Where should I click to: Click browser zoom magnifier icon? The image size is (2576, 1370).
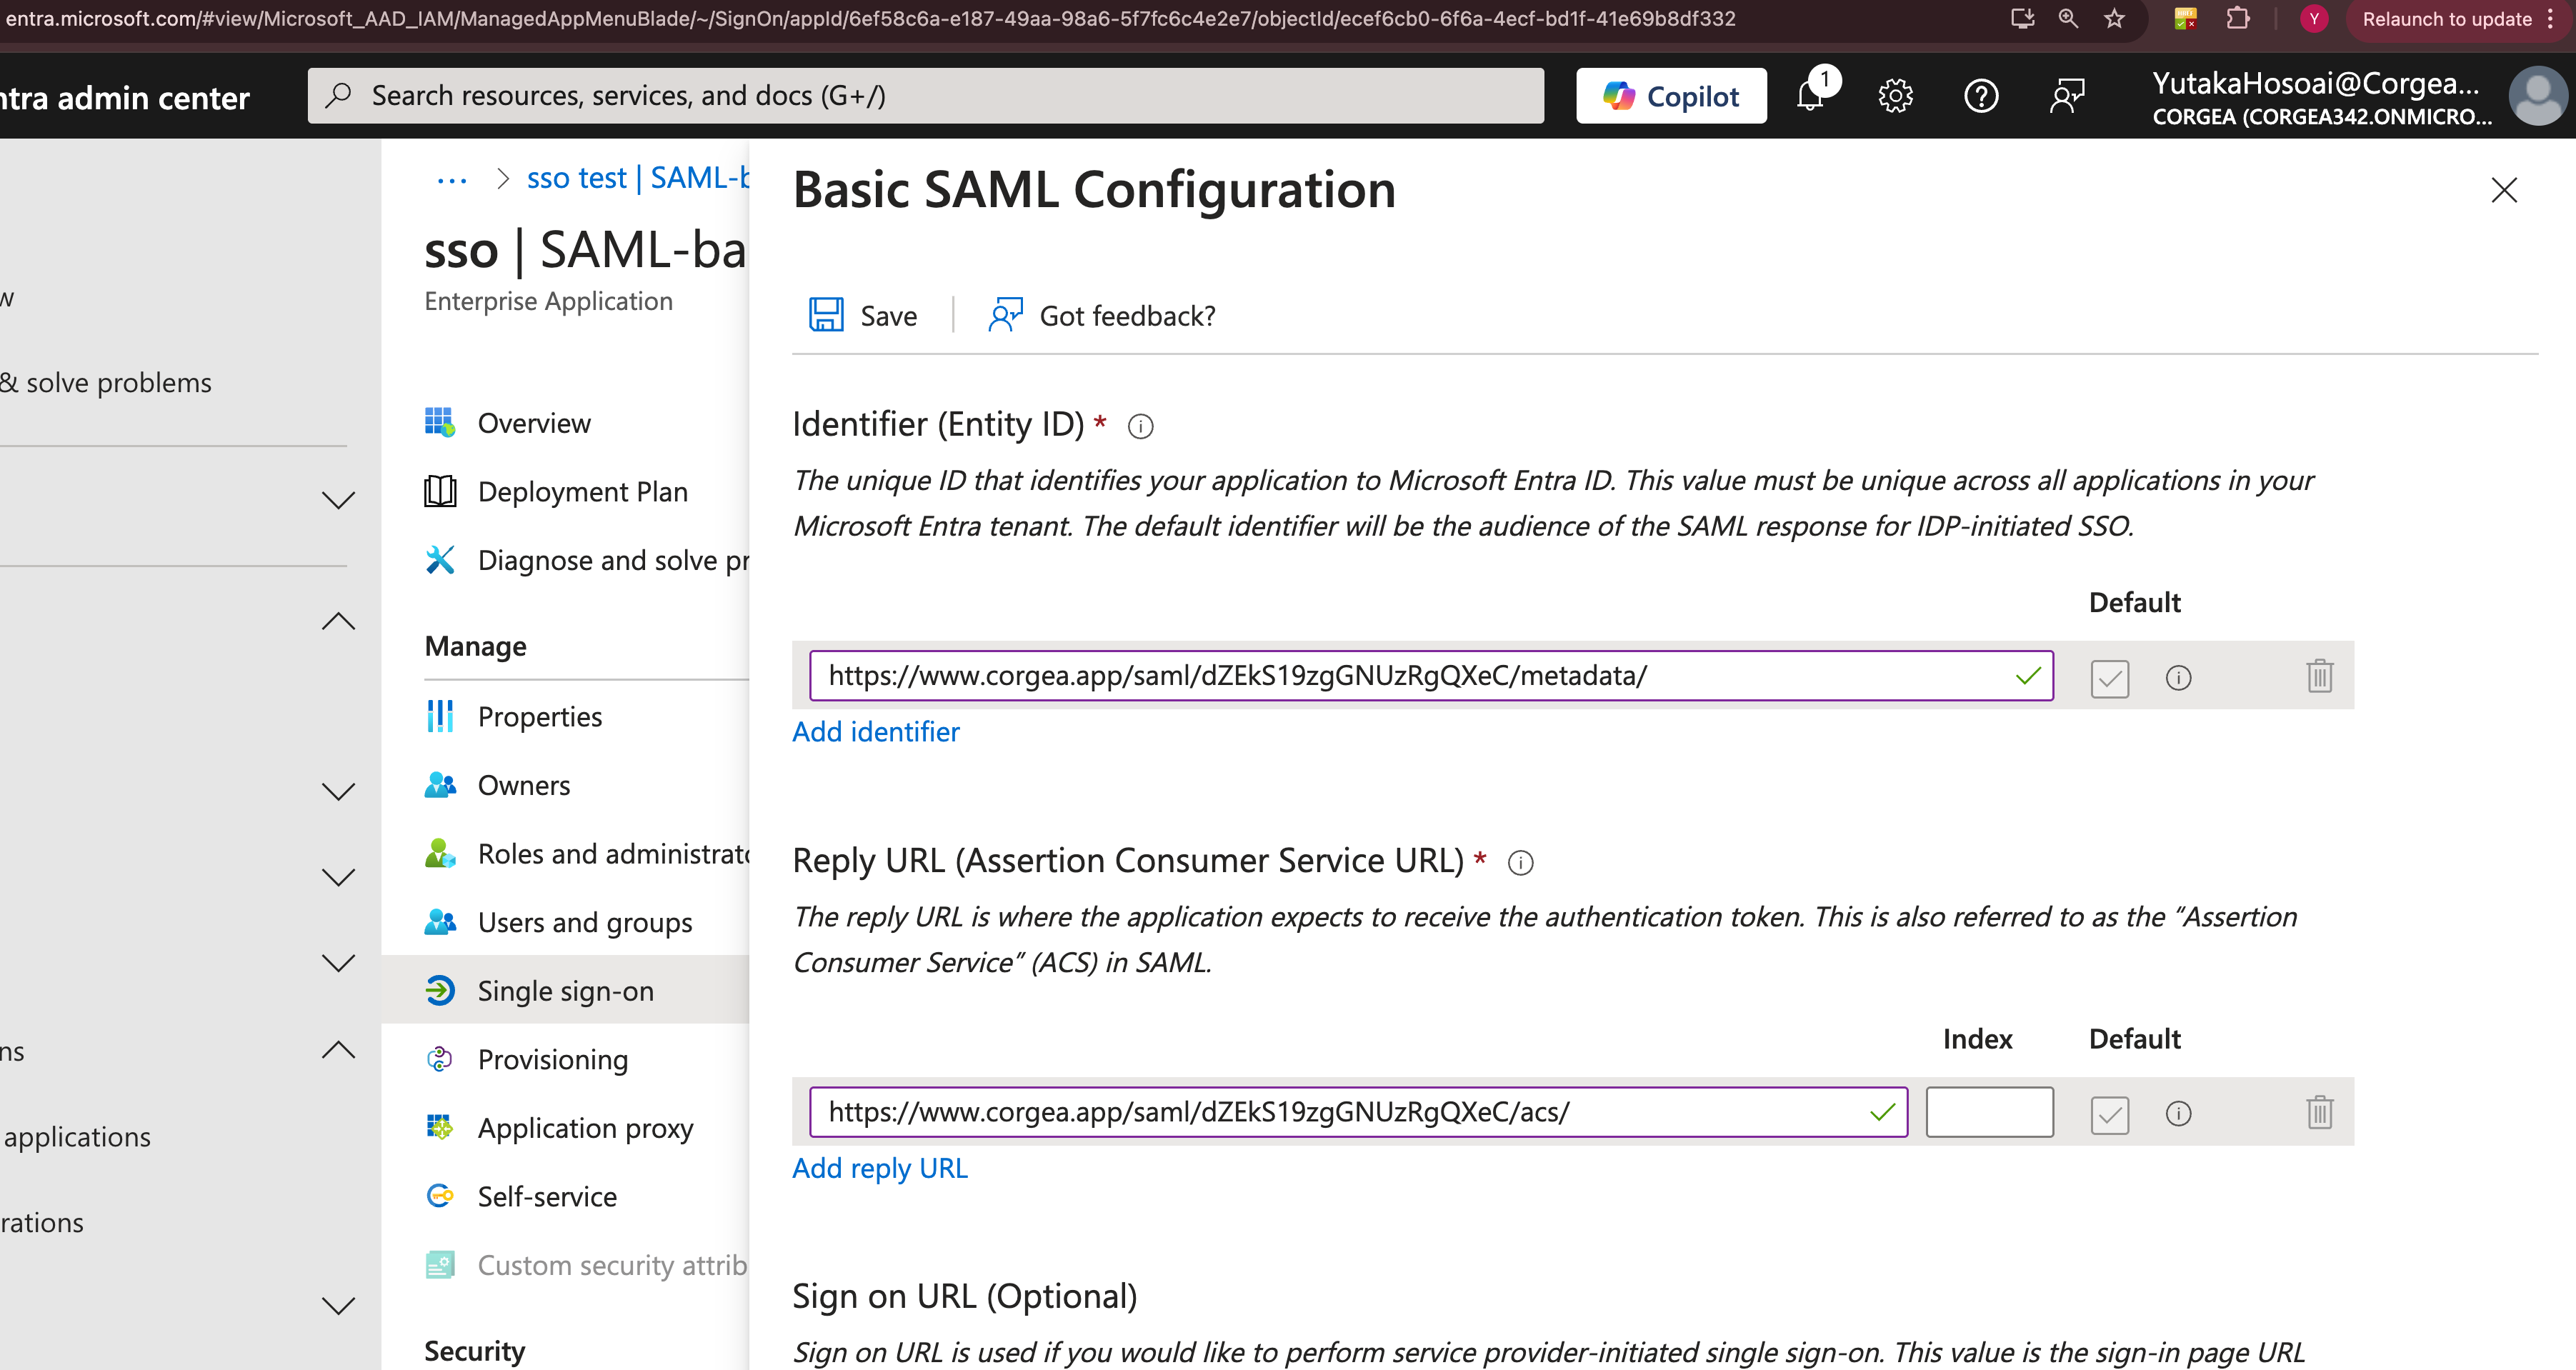(x=2068, y=19)
